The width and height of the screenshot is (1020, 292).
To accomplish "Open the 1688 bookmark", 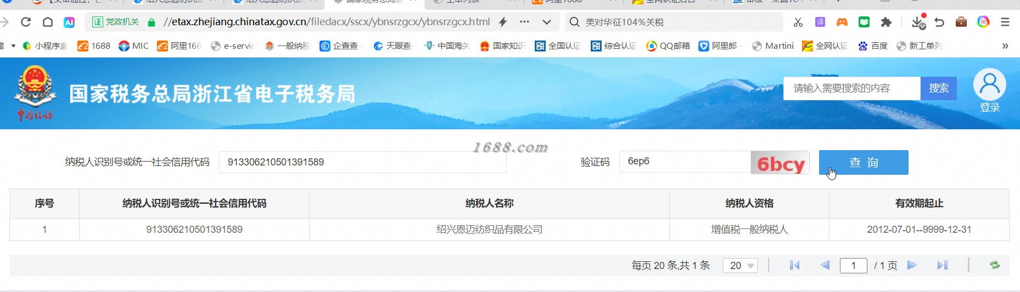I will point(94,46).
